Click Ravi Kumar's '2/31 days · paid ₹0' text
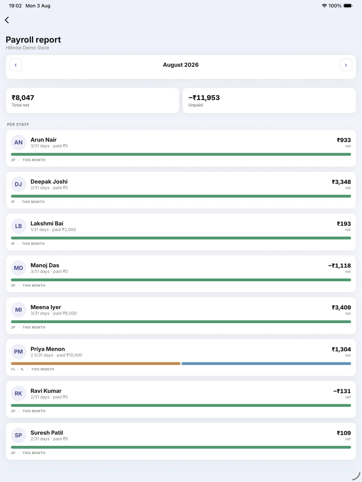The image size is (362, 482). click(x=49, y=397)
